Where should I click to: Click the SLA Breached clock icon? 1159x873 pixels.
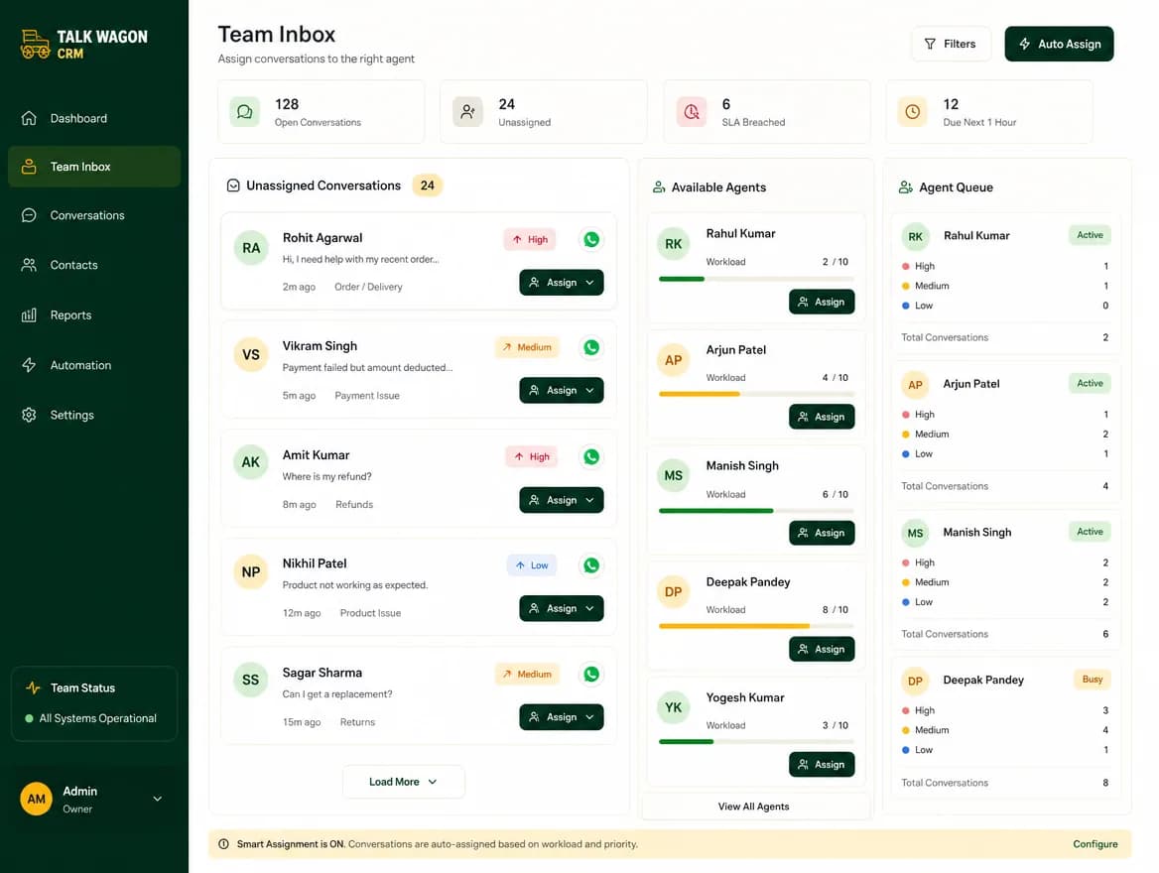click(x=691, y=112)
